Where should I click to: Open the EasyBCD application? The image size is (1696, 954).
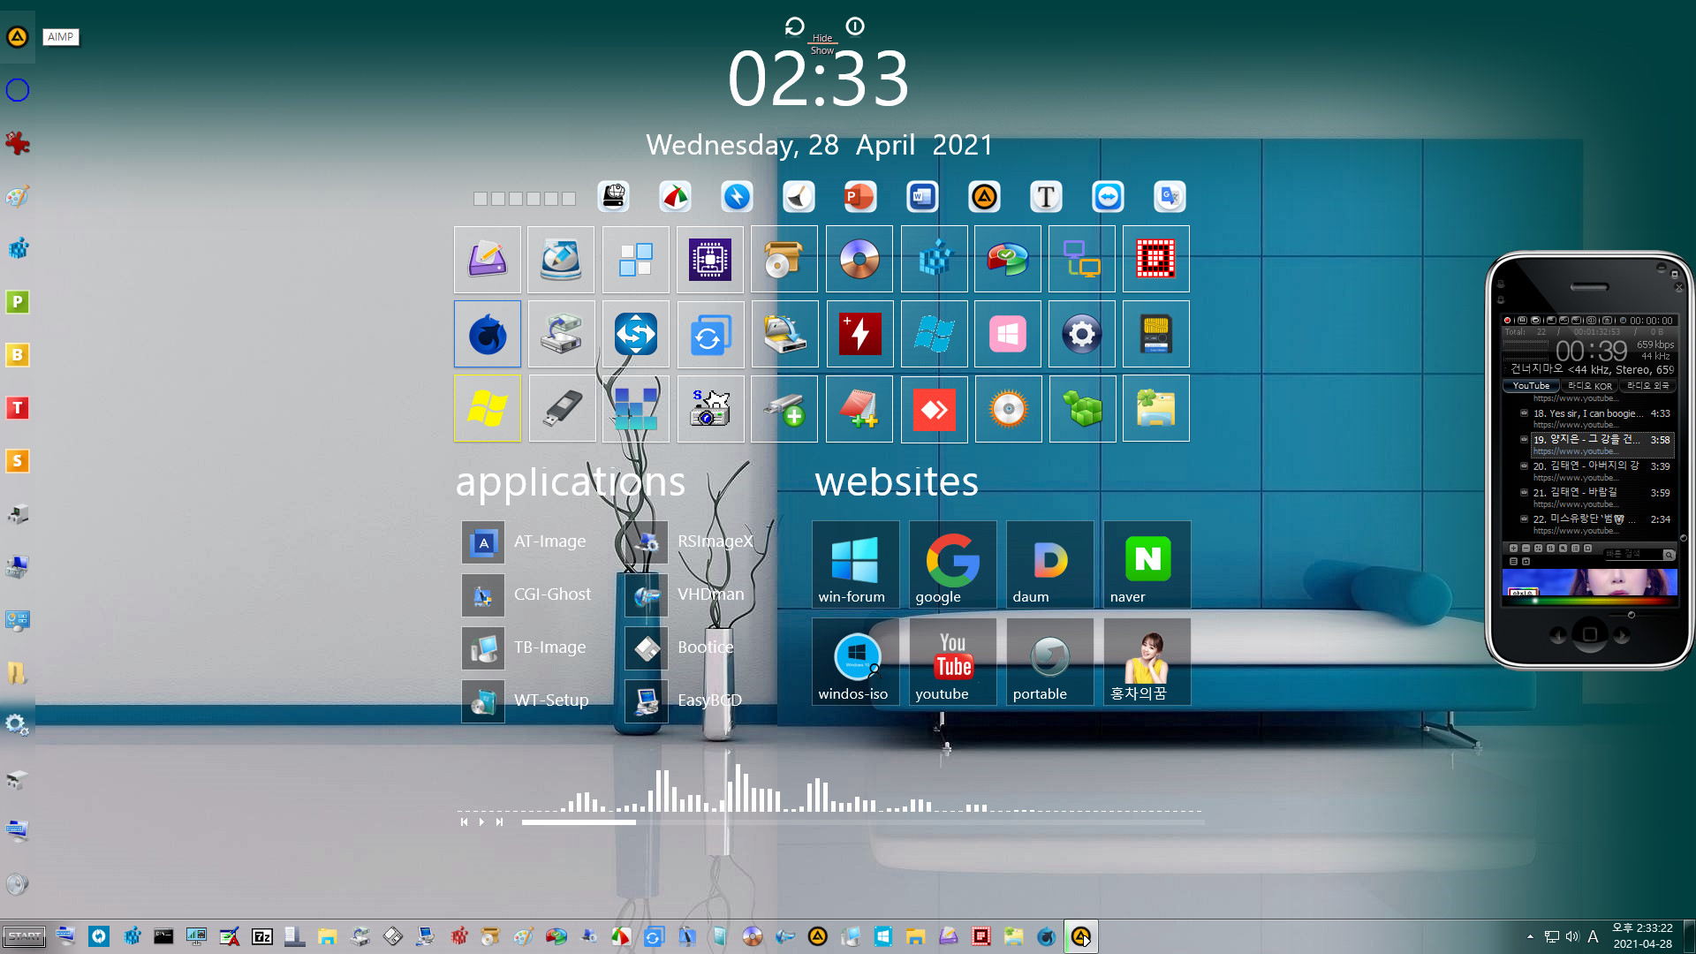click(685, 701)
